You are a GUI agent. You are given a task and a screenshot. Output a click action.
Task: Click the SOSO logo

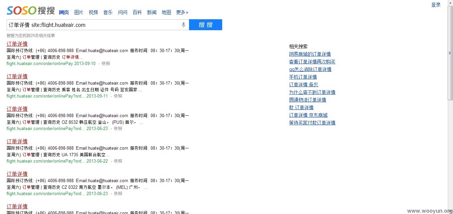coord(31,11)
